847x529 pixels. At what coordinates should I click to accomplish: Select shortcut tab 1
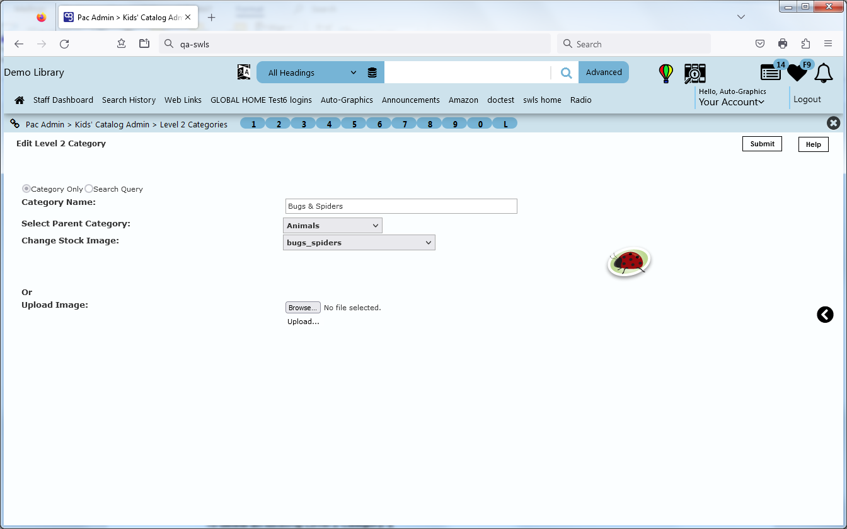(253, 124)
